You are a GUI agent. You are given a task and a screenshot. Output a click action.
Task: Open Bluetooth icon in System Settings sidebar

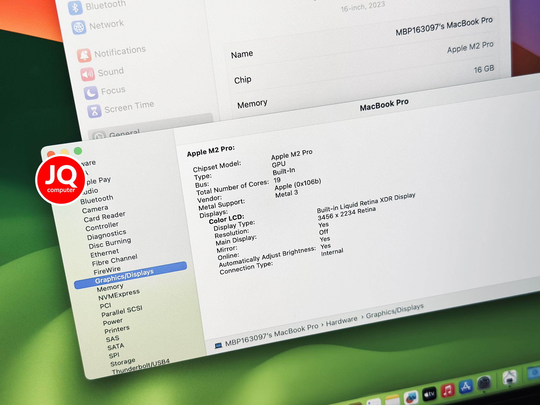(75, 8)
